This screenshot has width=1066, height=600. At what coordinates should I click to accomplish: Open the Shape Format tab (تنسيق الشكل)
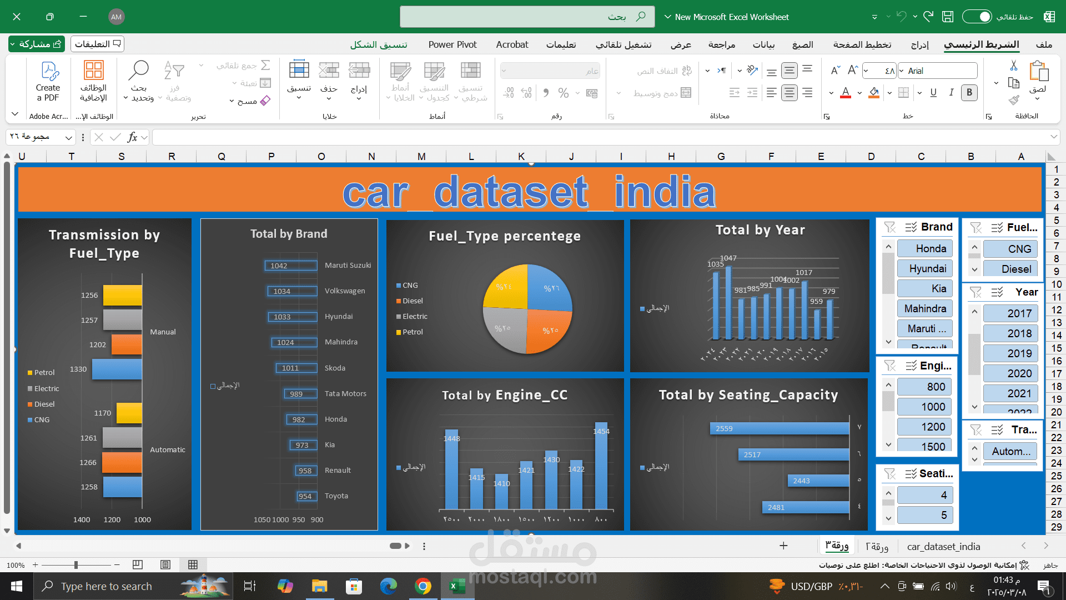(x=379, y=44)
